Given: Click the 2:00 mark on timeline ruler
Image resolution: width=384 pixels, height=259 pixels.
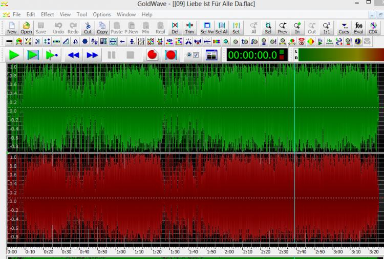Looking at the screenshot, I should (229, 251).
